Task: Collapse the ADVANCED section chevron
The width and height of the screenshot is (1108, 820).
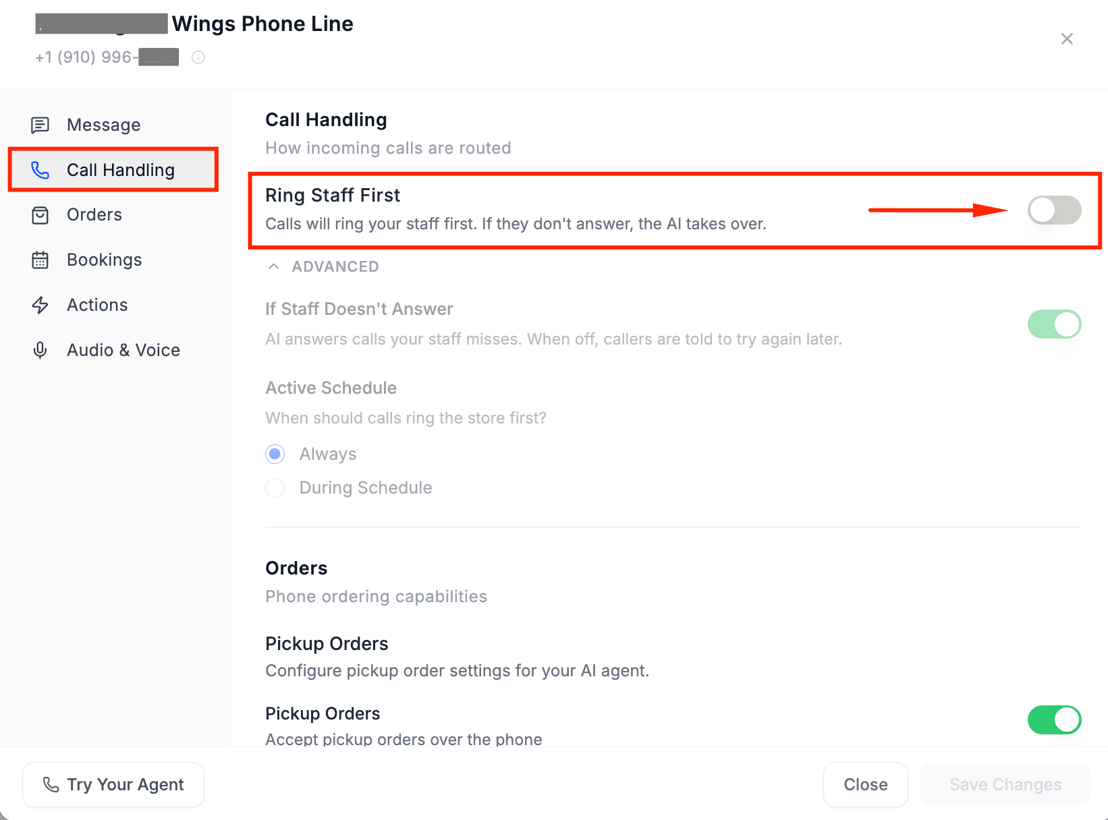Action: [x=273, y=266]
